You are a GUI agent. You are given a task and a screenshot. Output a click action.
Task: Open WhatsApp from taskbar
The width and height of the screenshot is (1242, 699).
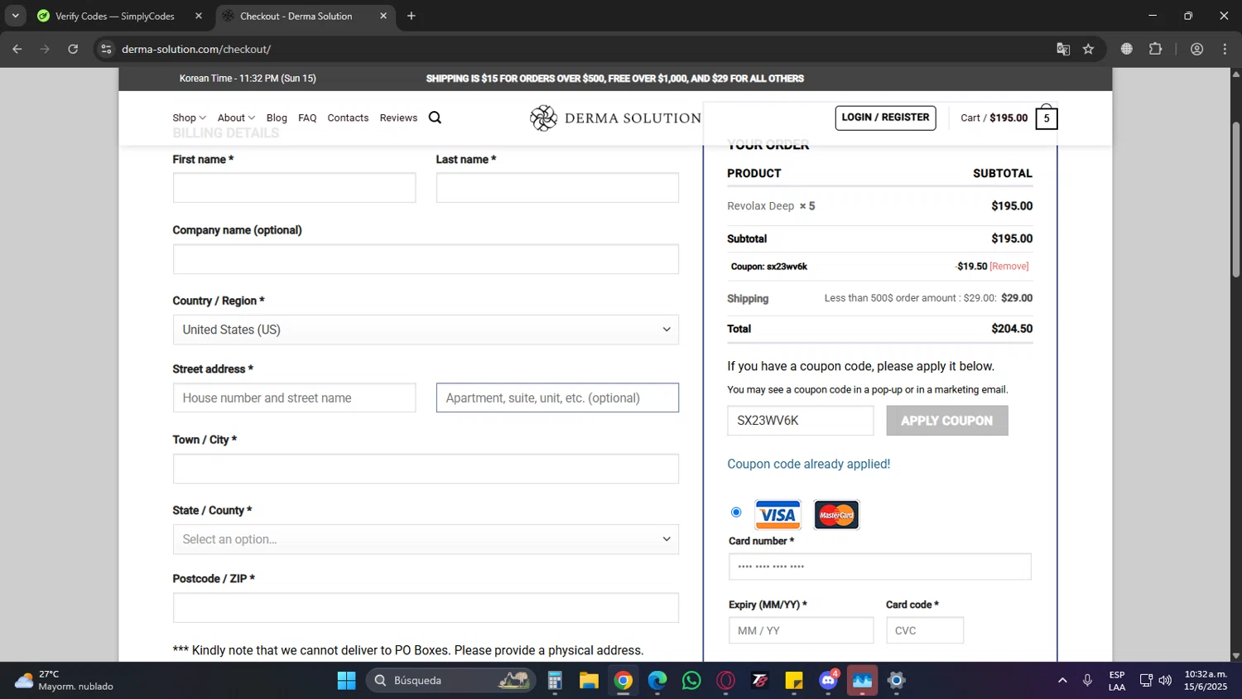[x=691, y=681]
